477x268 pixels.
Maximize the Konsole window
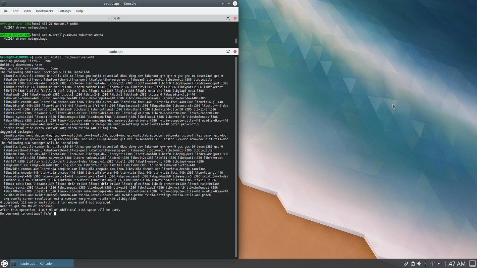[x=229, y=3]
